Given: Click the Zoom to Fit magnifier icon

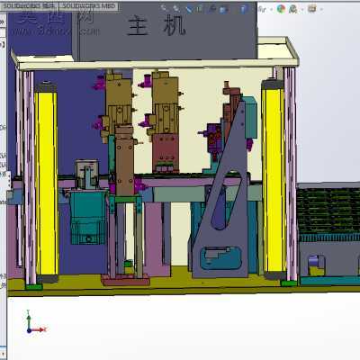Looking at the screenshot, I should pyautogui.click(x=164, y=8).
